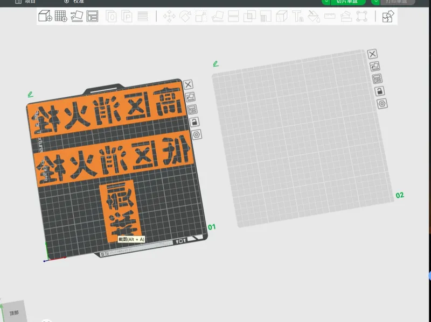Select the Cut tool
This screenshot has width=431, height=322.
tap(233, 17)
